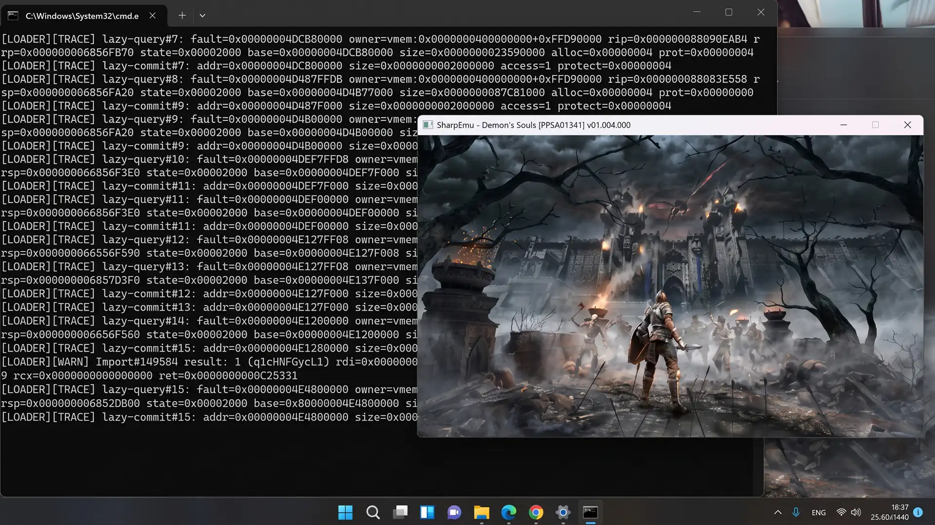Open File Explorer from the taskbar
The image size is (935, 525).
pyautogui.click(x=482, y=512)
